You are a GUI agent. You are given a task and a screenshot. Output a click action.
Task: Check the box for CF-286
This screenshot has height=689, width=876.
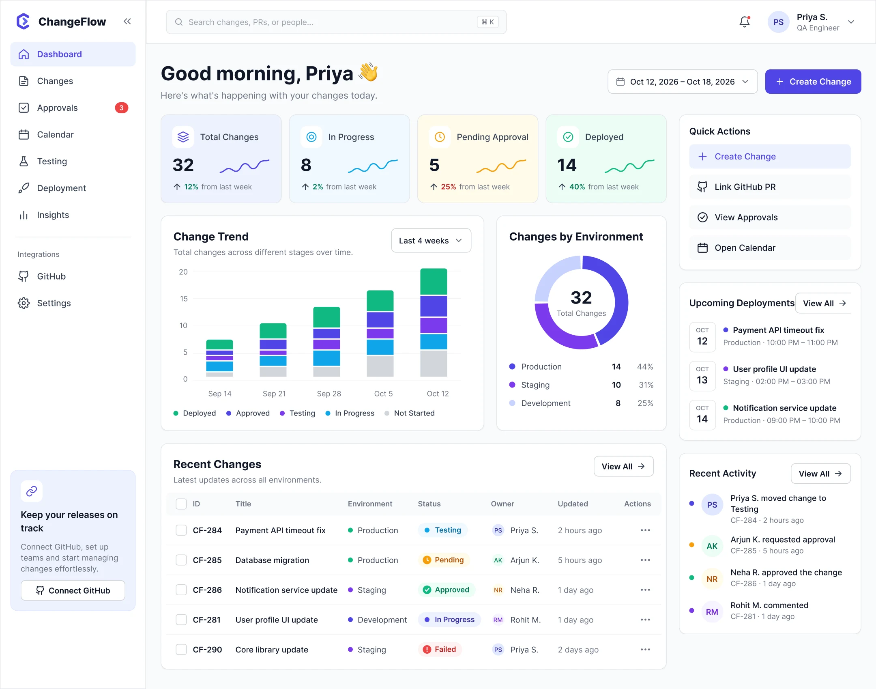(181, 590)
